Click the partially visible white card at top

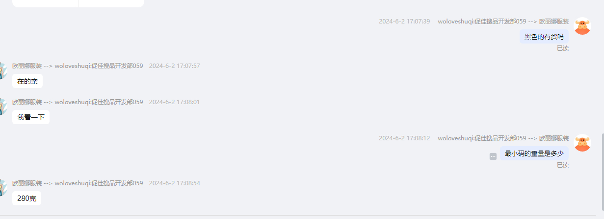coord(78,3)
